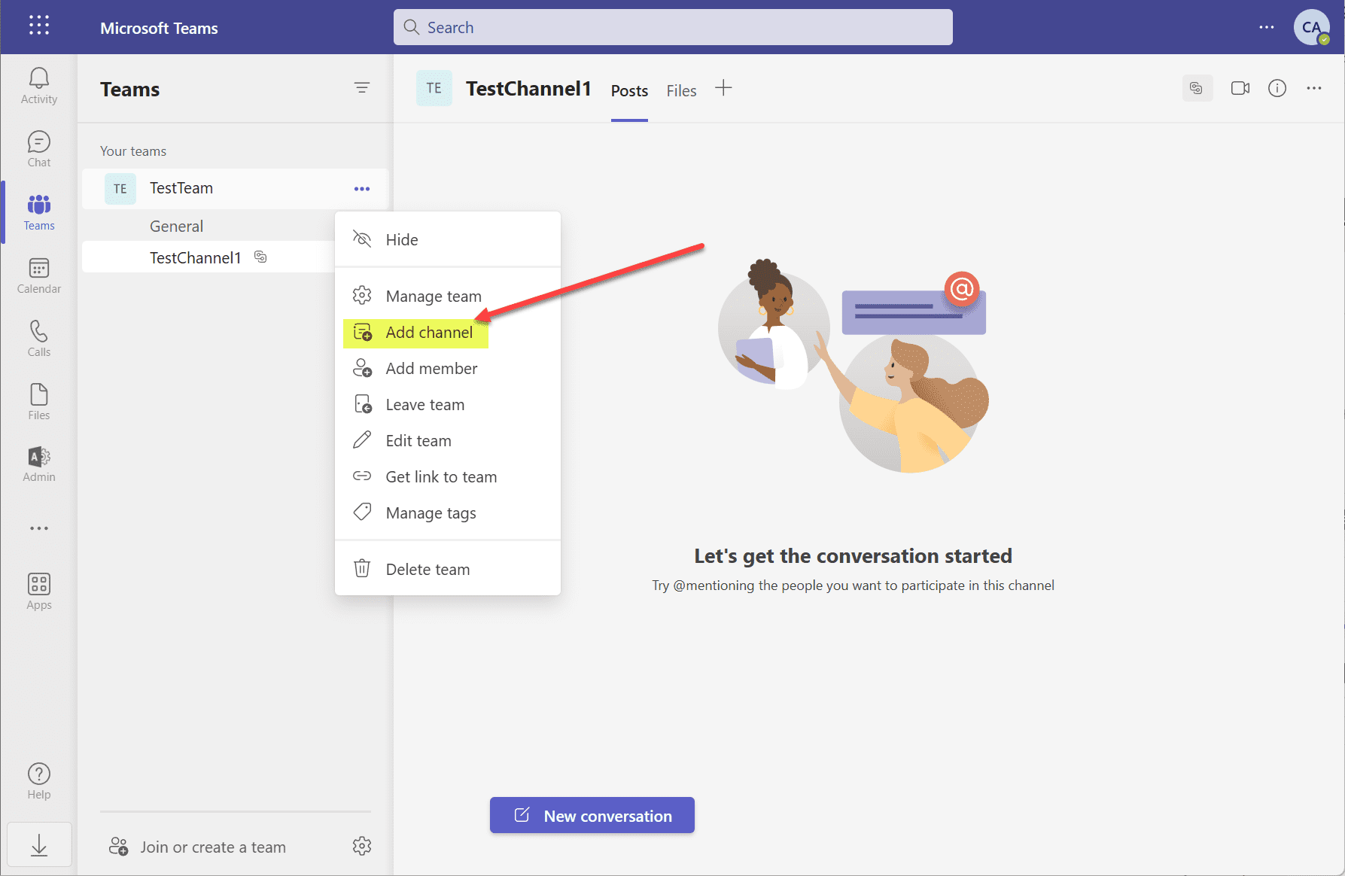Select Add channel menu entry
This screenshot has height=876, width=1345.
tap(448, 332)
